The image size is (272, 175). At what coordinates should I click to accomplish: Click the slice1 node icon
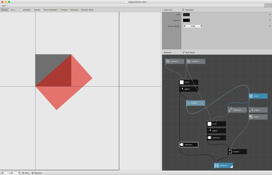[251, 96]
